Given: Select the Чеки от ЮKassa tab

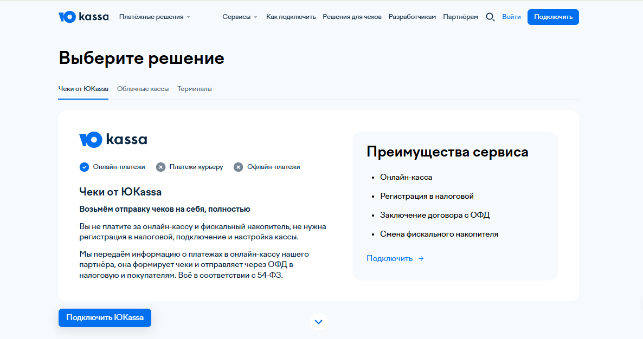Looking at the screenshot, I should [83, 89].
